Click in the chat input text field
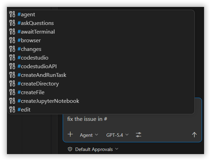This screenshot has height=161, width=211. (132, 119)
